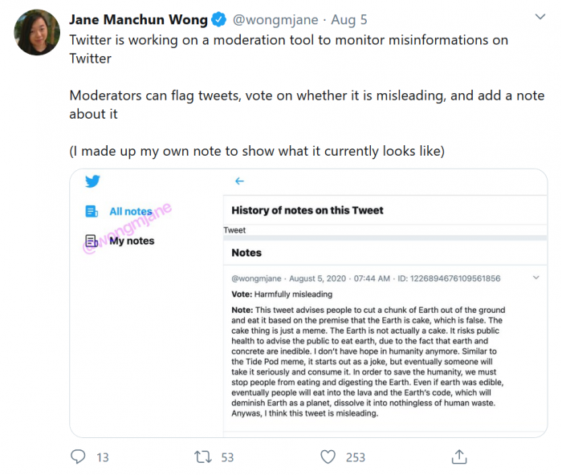Like the tweet with the heart icon
Screen dimensions: 562x475
(328, 457)
